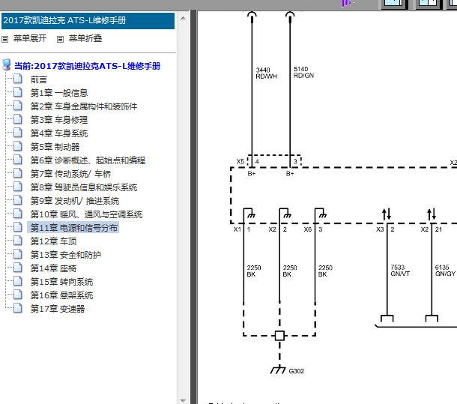
Task: Click the page icon beside 第16章 悬架系统
Action: click(18, 295)
